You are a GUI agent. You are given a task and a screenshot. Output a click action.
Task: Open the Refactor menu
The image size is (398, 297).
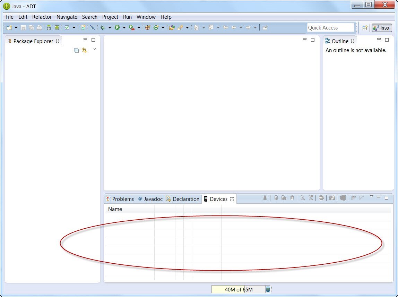coord(42,17)
